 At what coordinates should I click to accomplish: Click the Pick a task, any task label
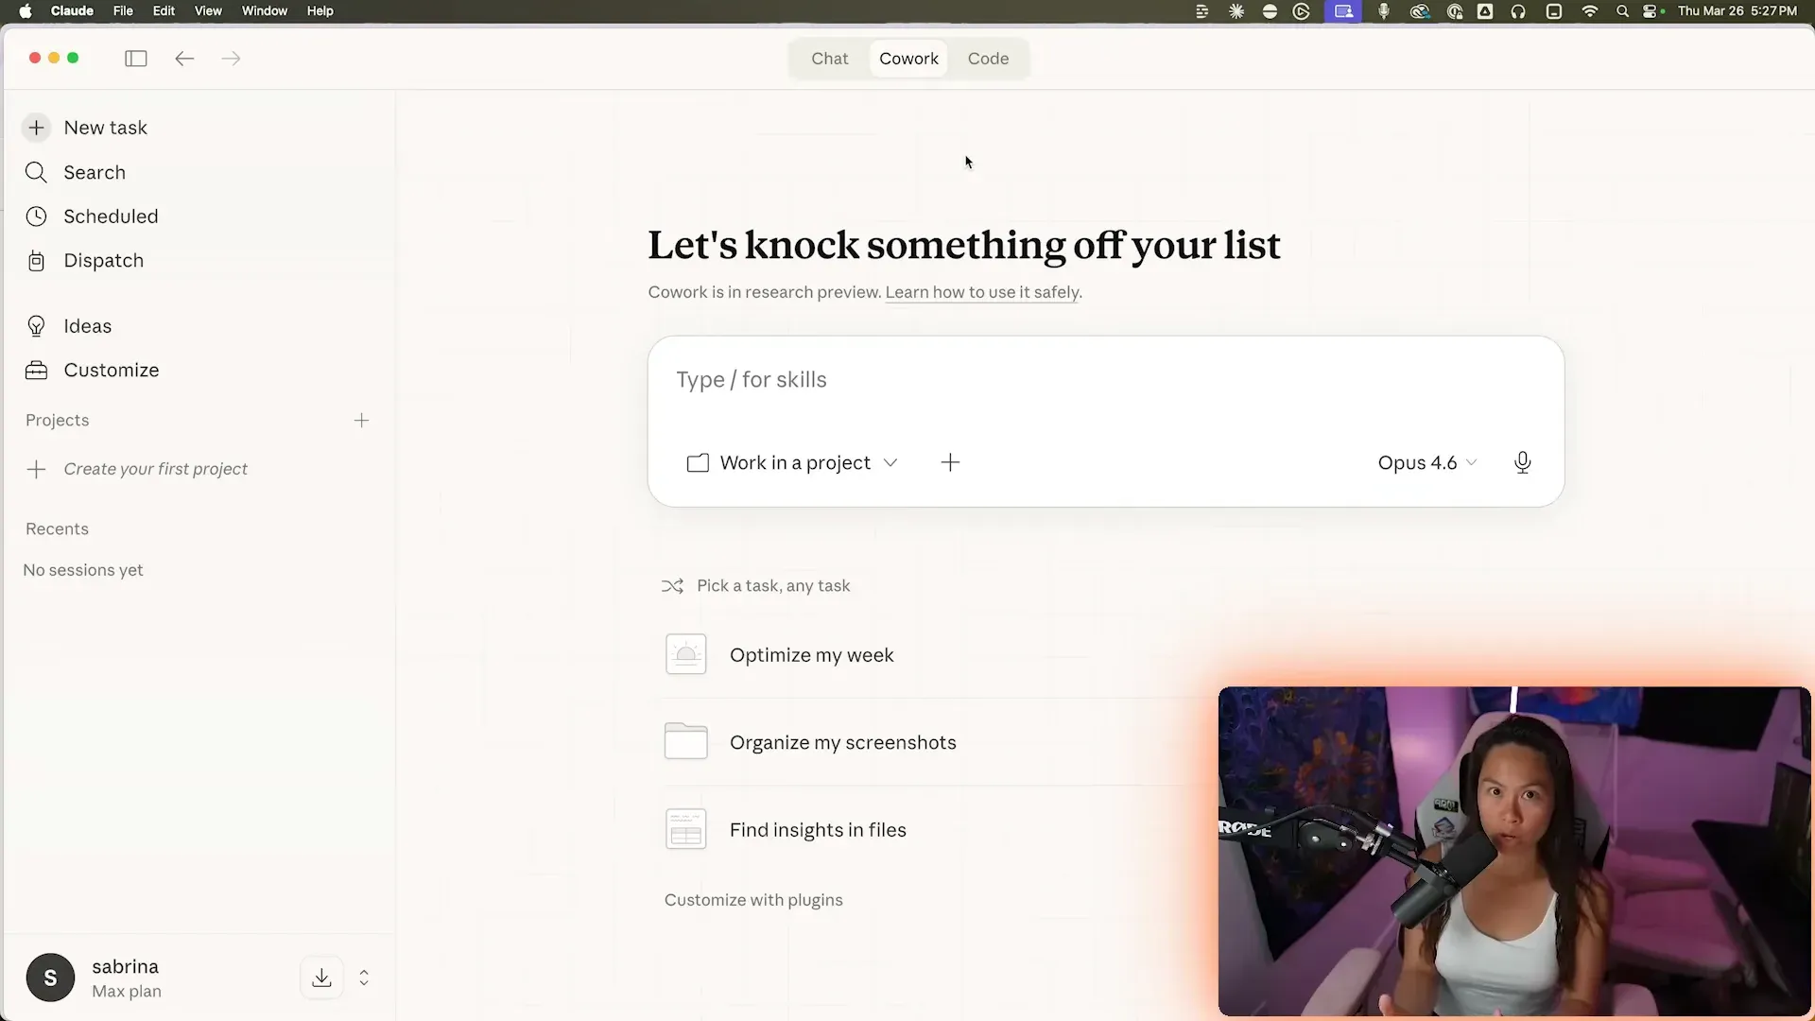coord(773,586)
